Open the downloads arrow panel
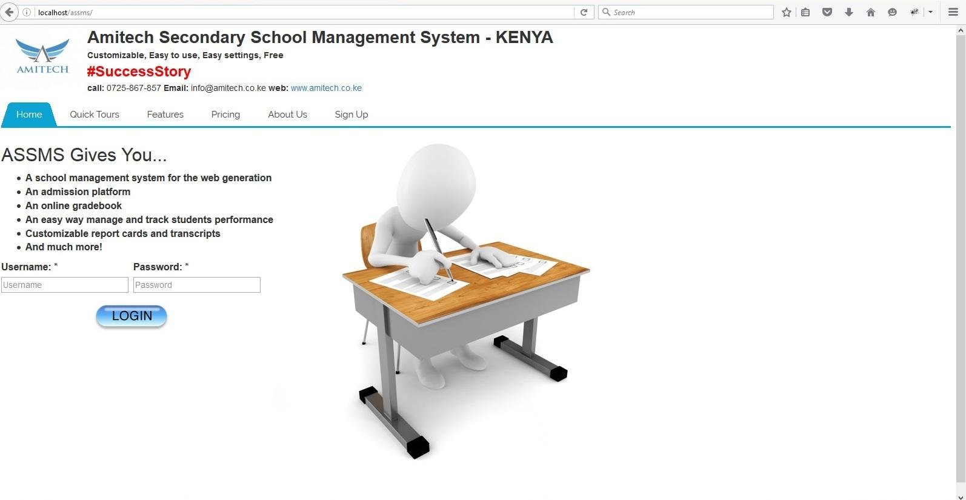This screenshot has width=966, height=500. [849, 12]
